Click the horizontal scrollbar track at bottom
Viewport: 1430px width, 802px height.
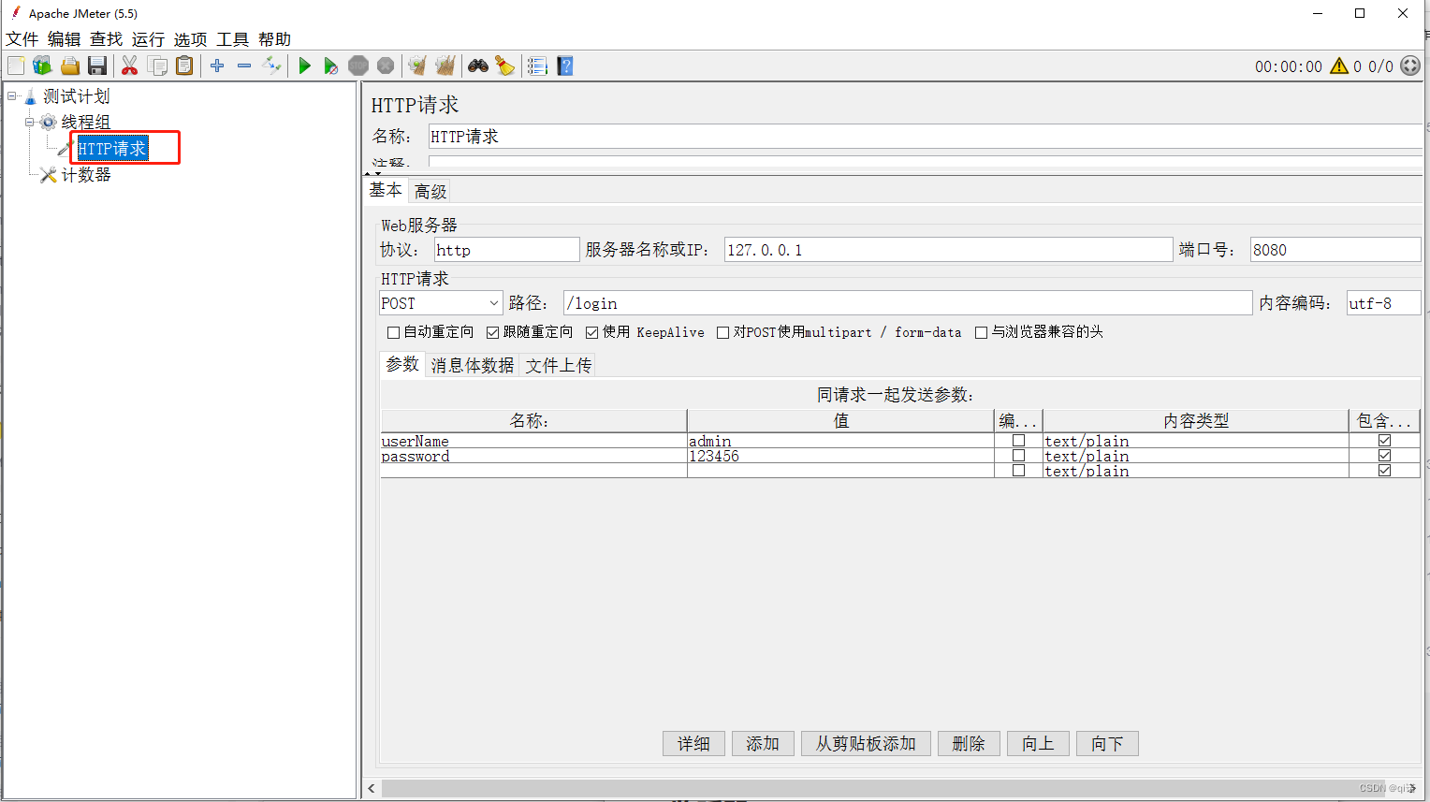point(889,789)
